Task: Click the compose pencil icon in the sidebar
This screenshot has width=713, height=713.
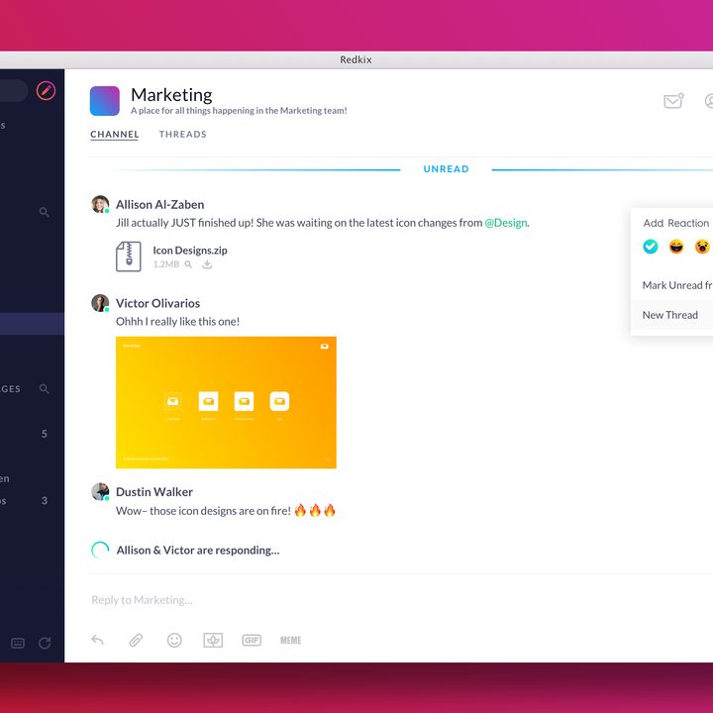Action: click(x=46, y=91)
